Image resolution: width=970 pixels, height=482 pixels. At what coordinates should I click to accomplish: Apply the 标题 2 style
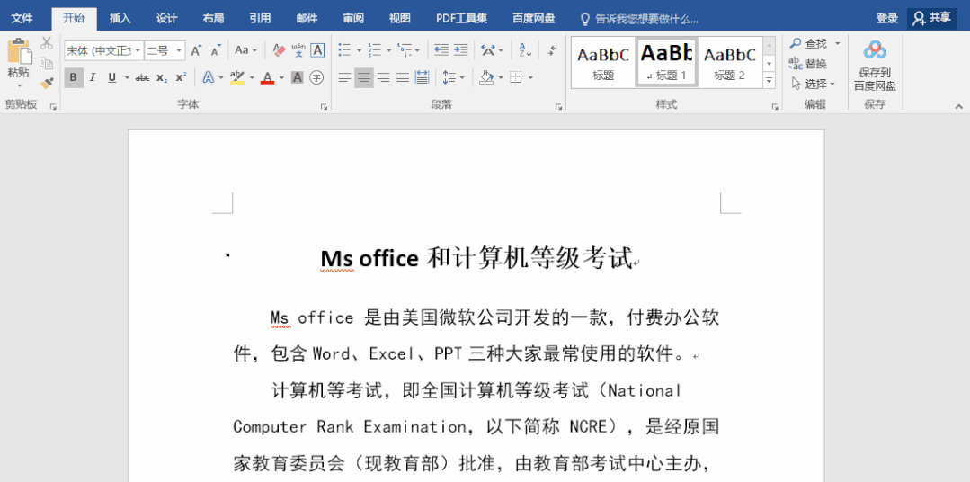(x=729, y=62)
